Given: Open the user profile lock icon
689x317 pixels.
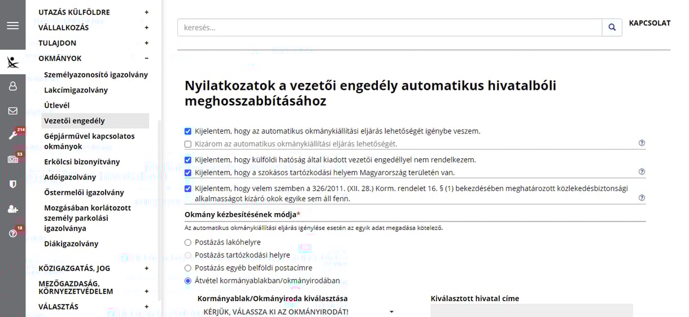Looking at the screenshot, I should coord(12,86).
